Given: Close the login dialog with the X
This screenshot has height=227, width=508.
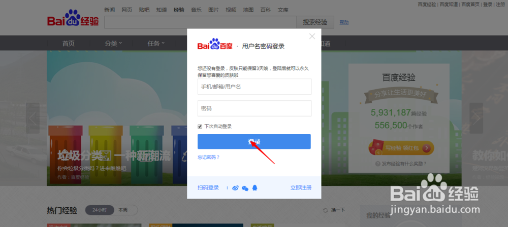Looking at the screenshot, I should click(312, 36).
